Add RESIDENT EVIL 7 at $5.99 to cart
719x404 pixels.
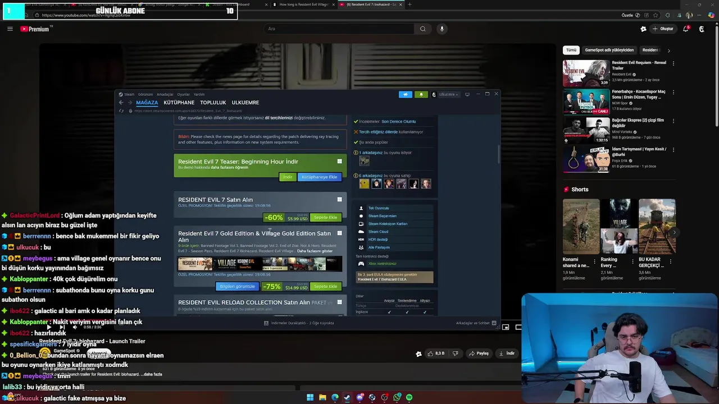click(326, 217)
